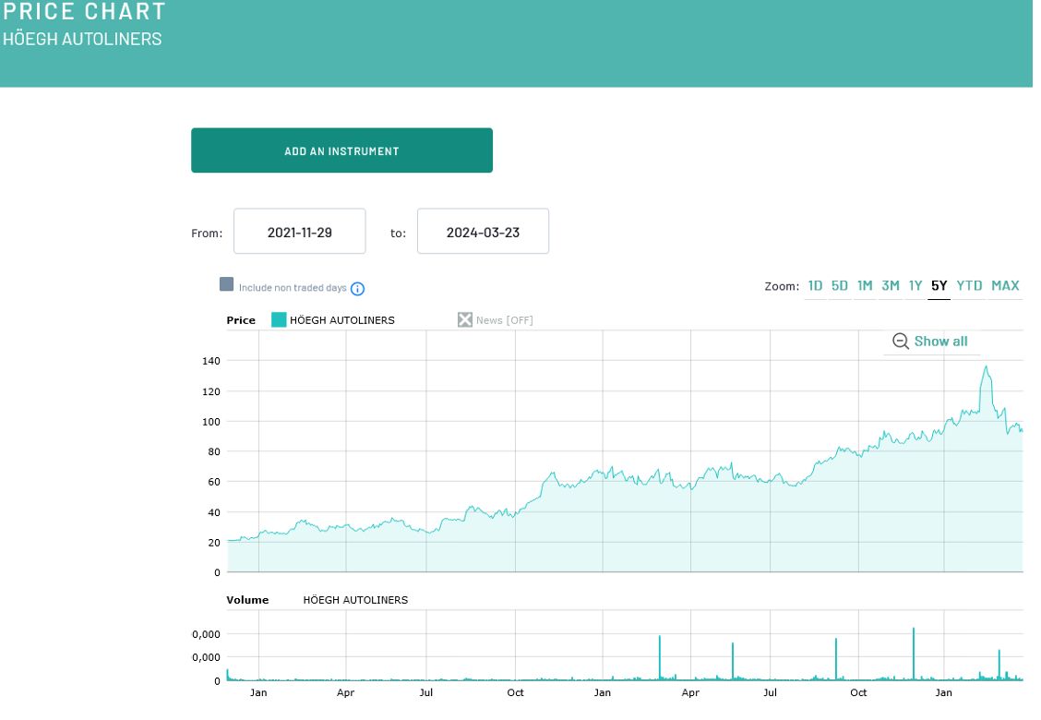
Task: Set zoom range to 1M
Action: 865,285
